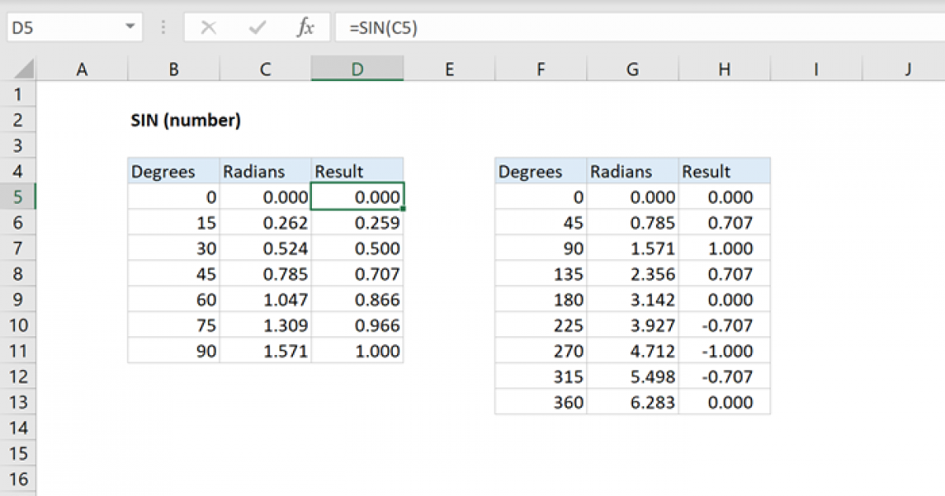Expand the Name Box dropdown arrow
Viewport: 945px width, 496px height.
[130, 28]
